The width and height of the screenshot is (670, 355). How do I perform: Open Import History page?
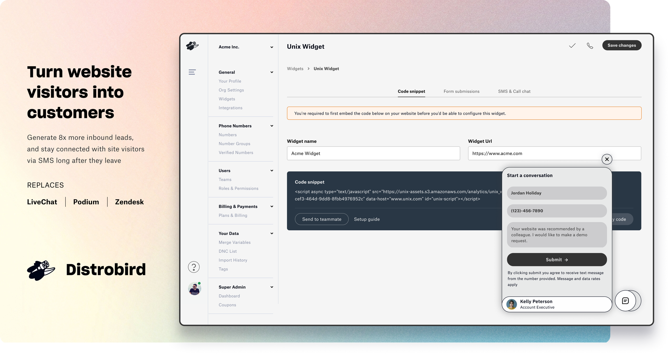point(233,260)
